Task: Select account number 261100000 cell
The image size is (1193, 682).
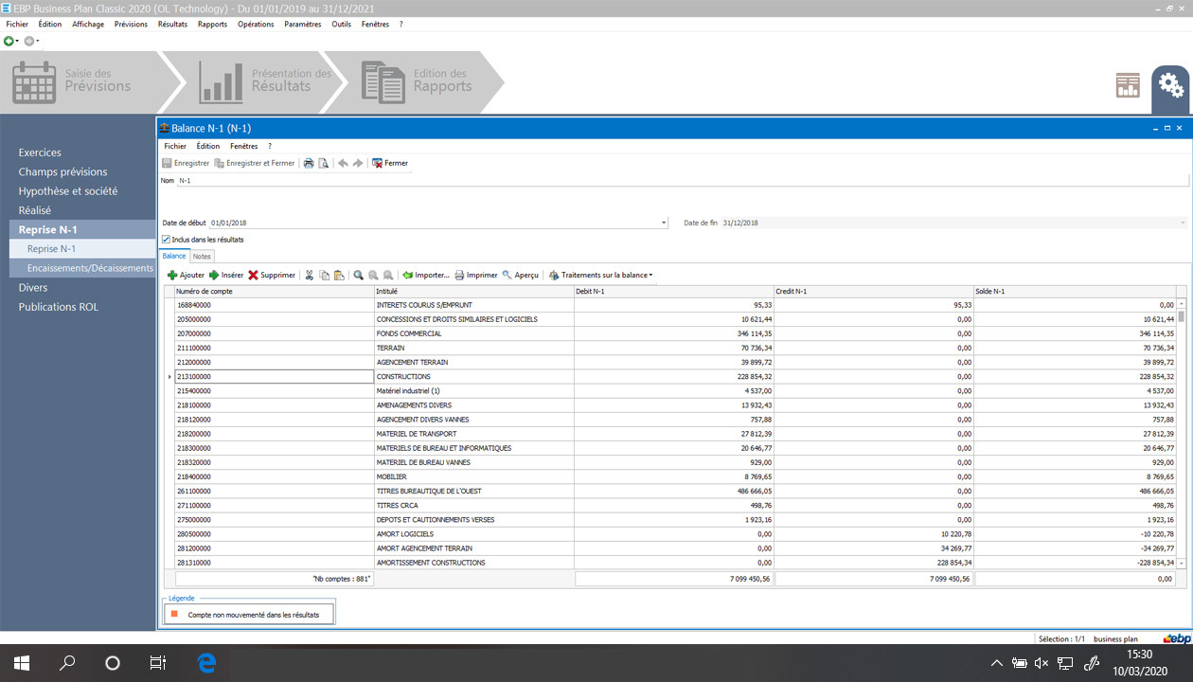Action: tap(275, 491)
